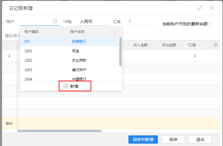Image resolution: width=223 pixels, height=146 pixels.
Task: Click the account lookup ellipsis icon
Action: click(x=55, y=21)
